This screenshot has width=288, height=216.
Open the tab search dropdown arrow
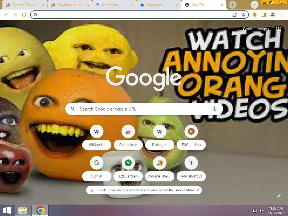pos(254,5)
